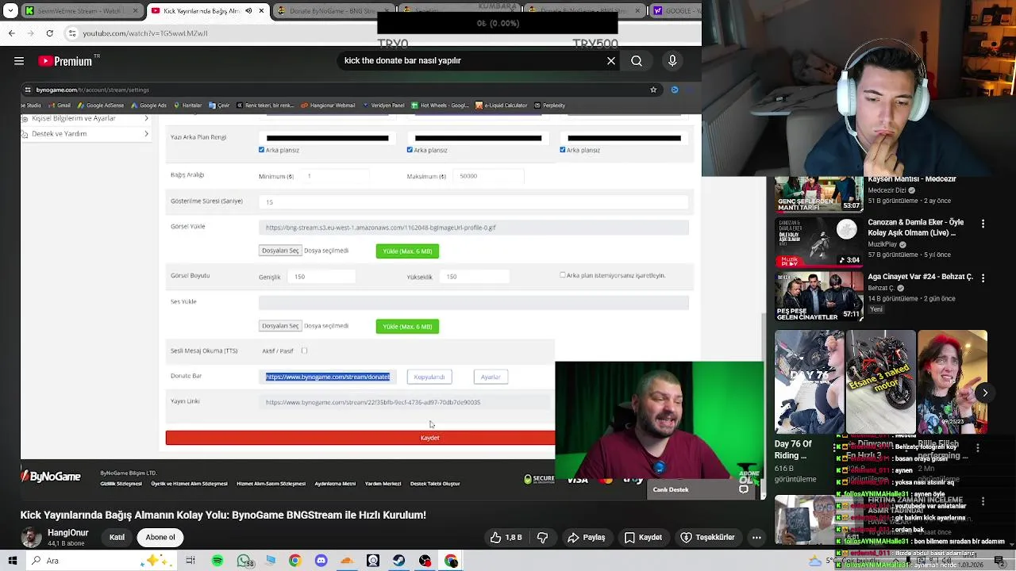The height and width of the screenshot is (571, 1016).
Task: Toggle the second Arka plansız checkbox
Action: [x=410, y=150]
